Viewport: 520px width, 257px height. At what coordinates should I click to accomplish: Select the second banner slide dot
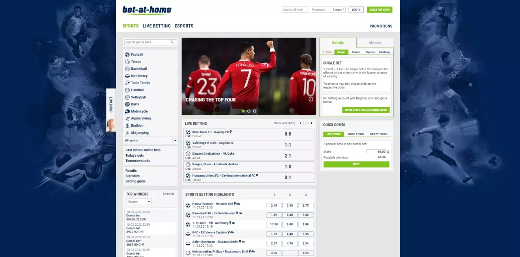pos(249,111)
